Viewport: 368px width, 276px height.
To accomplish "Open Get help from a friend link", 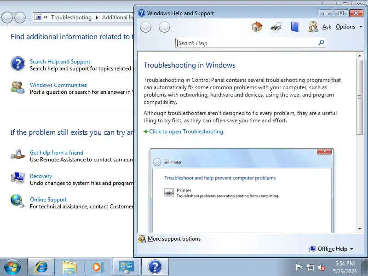I will (57, 153).
